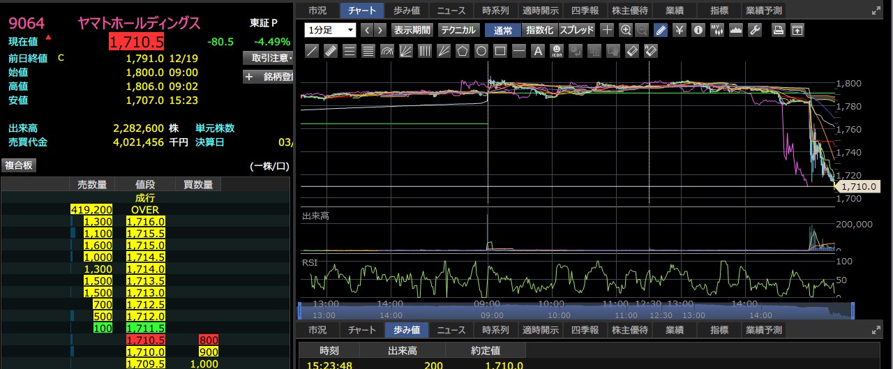Image resolution: width=893 pixels, height=369 pixels.
Task: Select the vertical lines cycle tool
Action: point(425,51)
